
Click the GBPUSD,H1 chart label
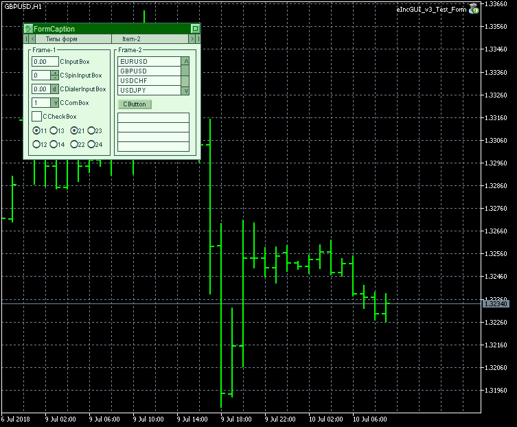pos(23,7)
